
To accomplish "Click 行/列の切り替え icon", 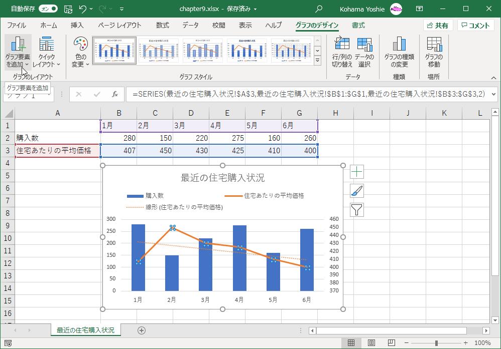I will [x=342, y=44].
